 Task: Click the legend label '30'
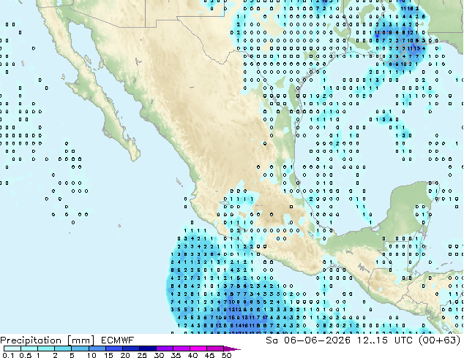pyautogui.click(x=159, y=355)
